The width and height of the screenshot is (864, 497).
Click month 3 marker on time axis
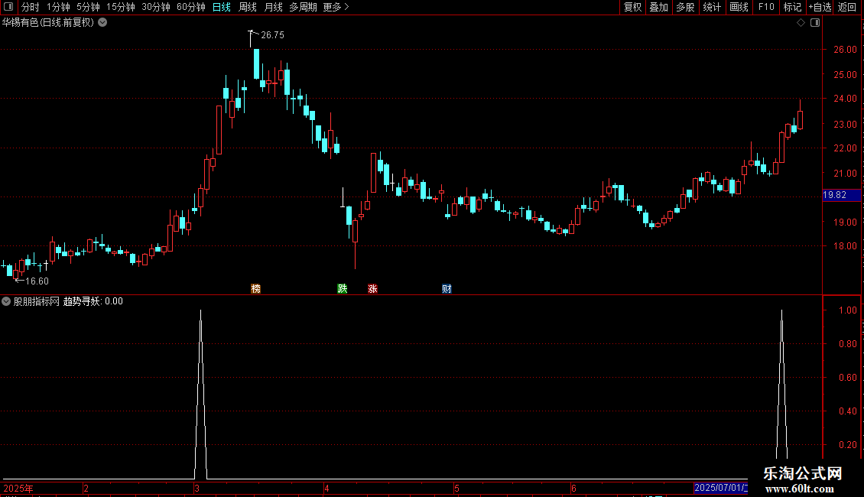[x=197, y=488]
